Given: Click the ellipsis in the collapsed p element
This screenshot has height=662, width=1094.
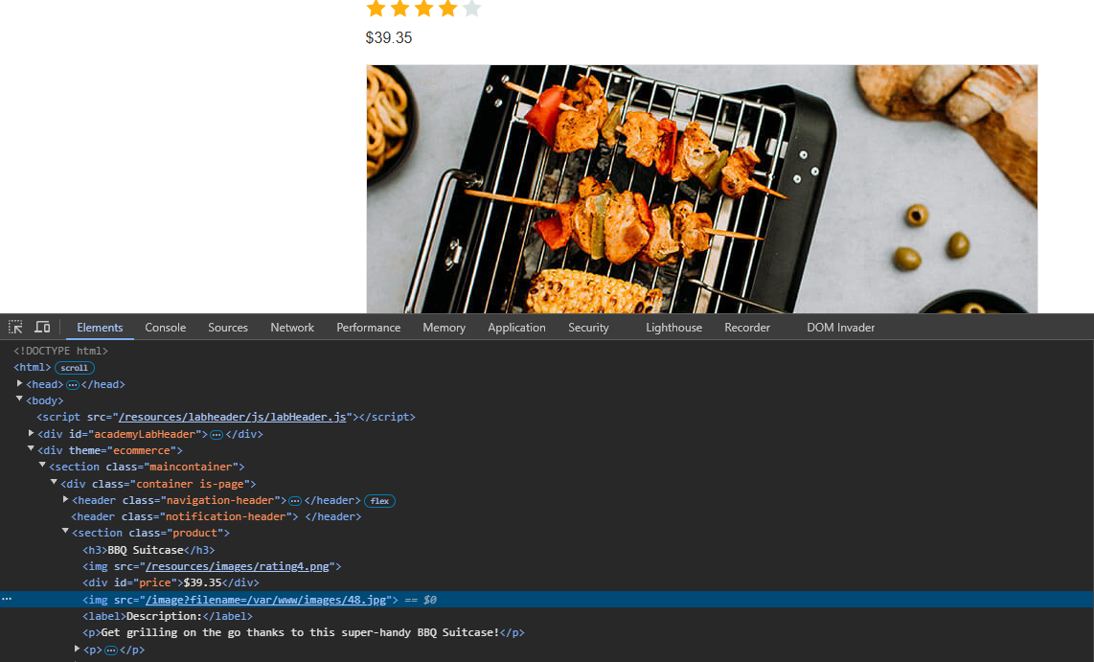Looking at the screenshot, I should (111, 651).
